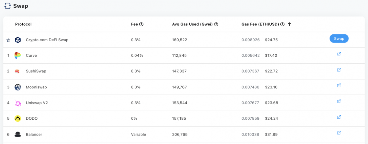Image resolution: width=368 pixels, height=144 pixels.
Task: Click the 157,185 gas used value
Action: pyautogui.click(x=179, y=118)
